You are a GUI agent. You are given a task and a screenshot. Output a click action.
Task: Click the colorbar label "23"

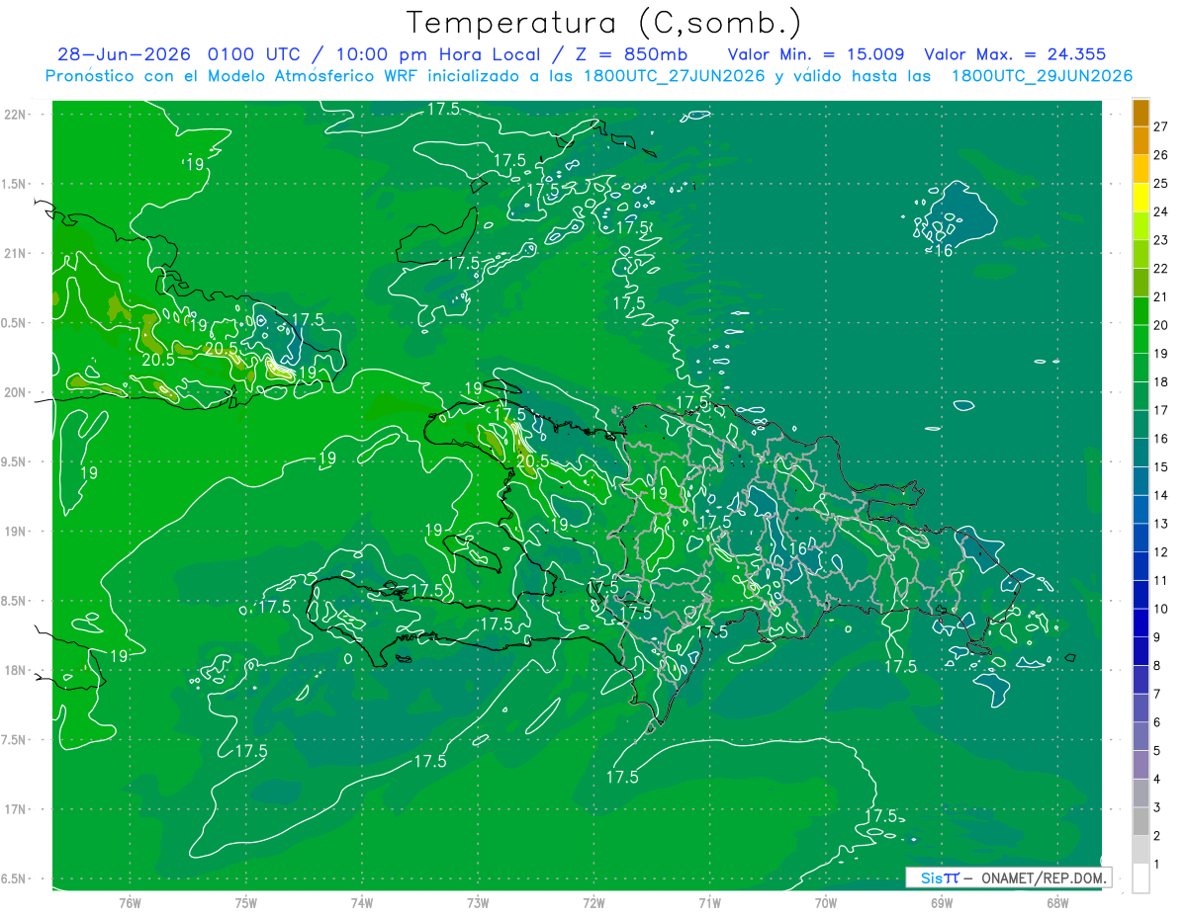[x=1161, y=240]
